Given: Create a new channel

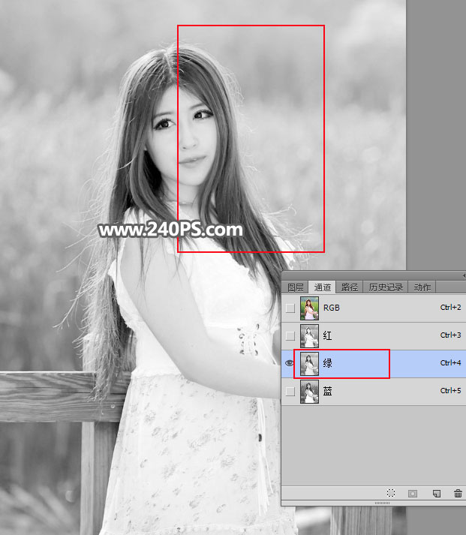Looking at the screenshot, I should 436,493.
